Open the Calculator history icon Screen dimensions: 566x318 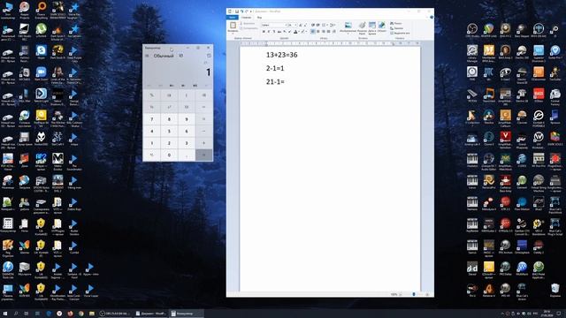click(209, 56)
